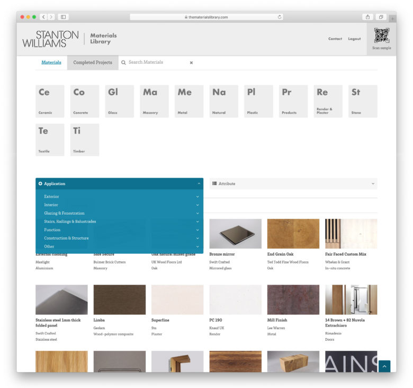The image size is (413, 388).
Task: Reload the page via refresh icon
Action: pos(280,17)
